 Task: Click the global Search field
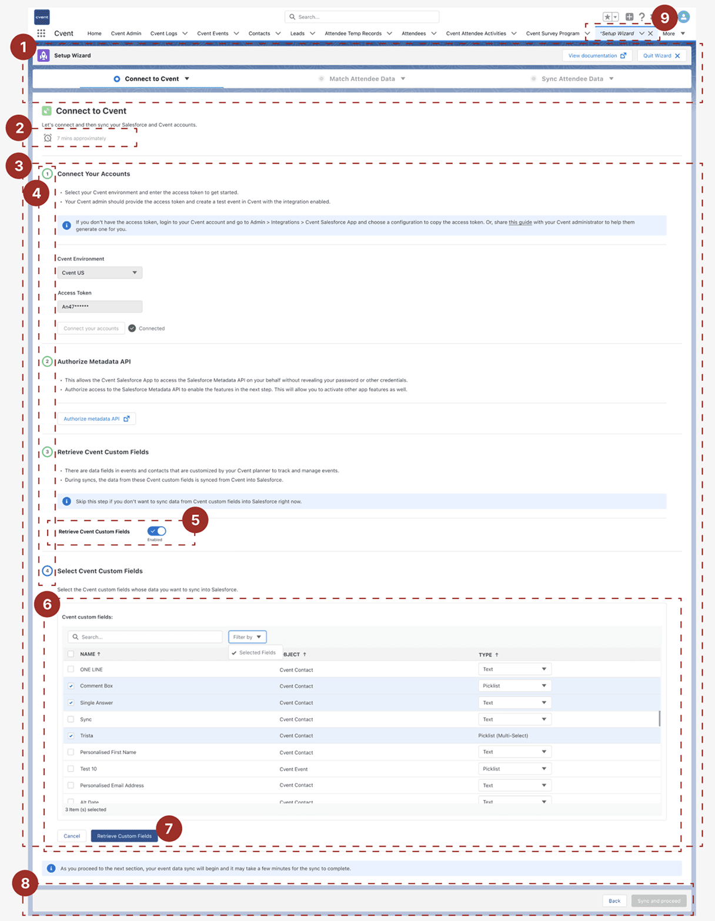[362, 17]
